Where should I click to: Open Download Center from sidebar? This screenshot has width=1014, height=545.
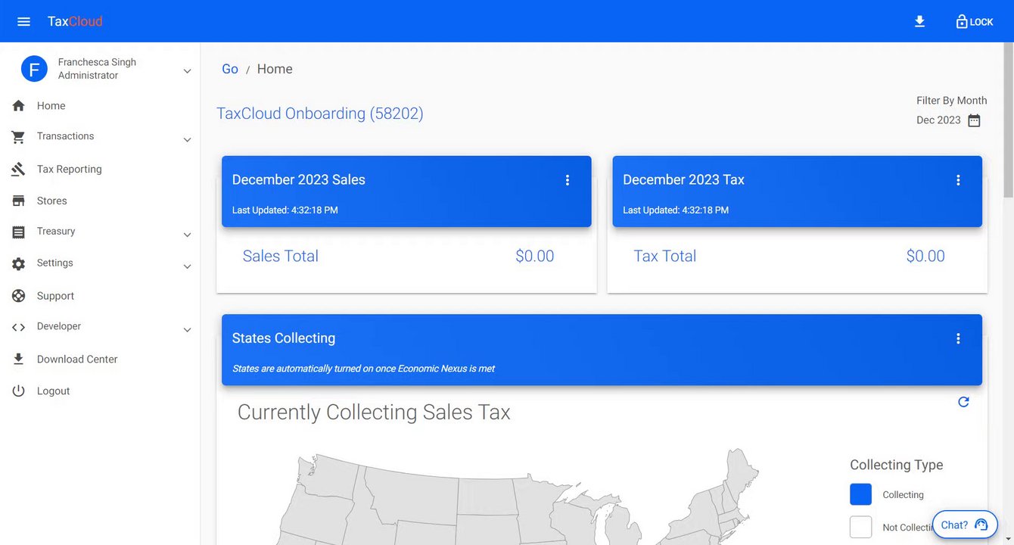(76, 360)
